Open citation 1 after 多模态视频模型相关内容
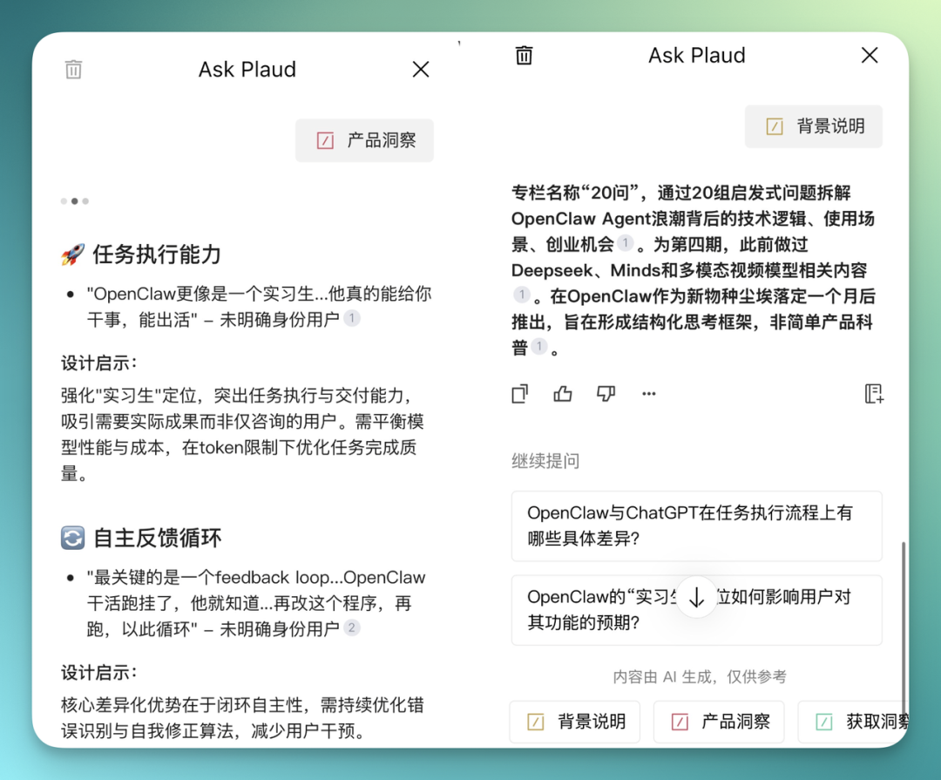This screenshot has height=780, width=941. (x=522, y=295)
